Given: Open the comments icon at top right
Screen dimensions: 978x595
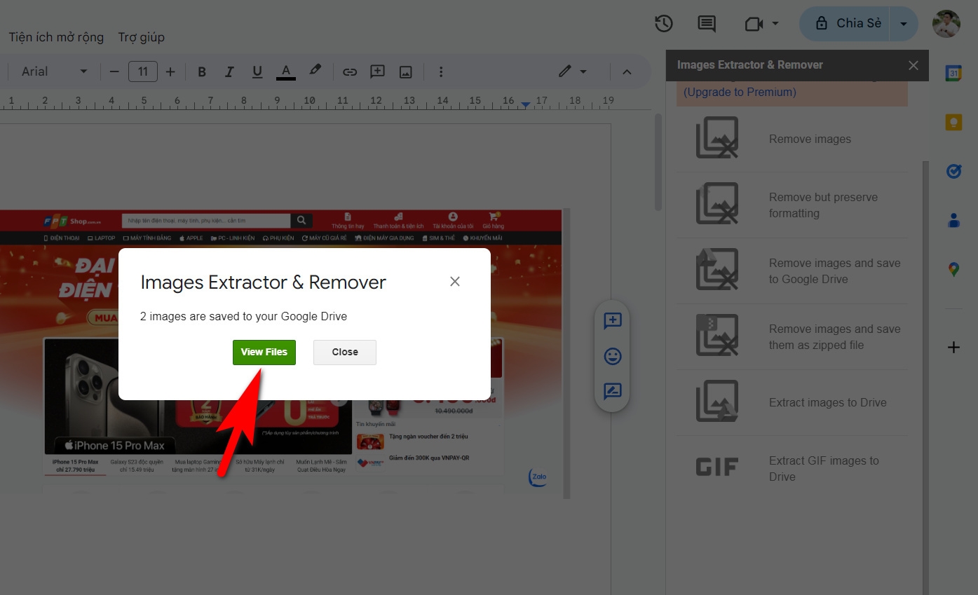Looking at the screenshot, I should coord(706,23).
